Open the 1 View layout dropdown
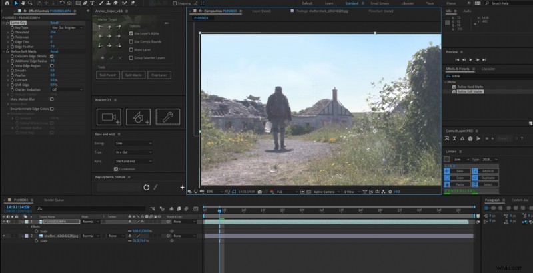 [352, 192]
